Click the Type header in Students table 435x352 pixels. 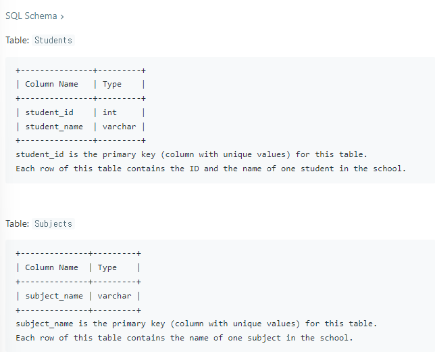(x=112, y=84)
